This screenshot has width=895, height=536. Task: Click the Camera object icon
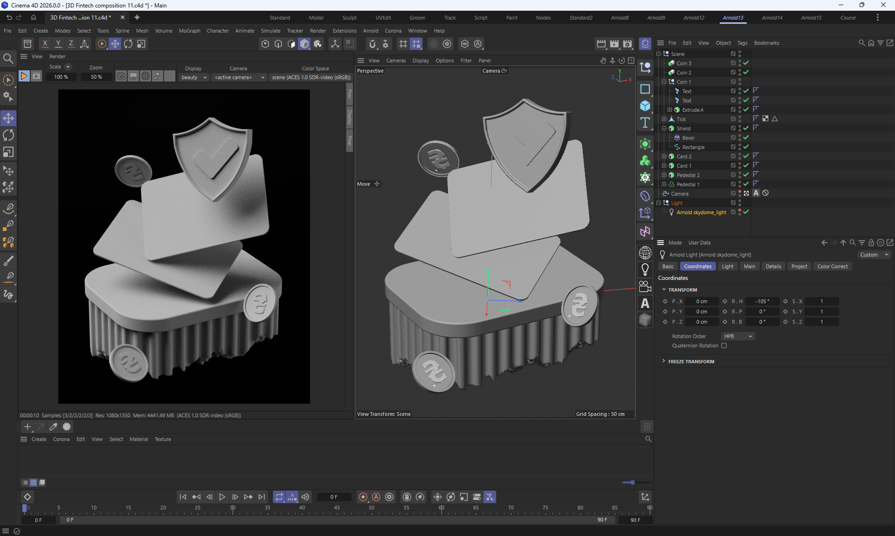click(x=645, y=286)
